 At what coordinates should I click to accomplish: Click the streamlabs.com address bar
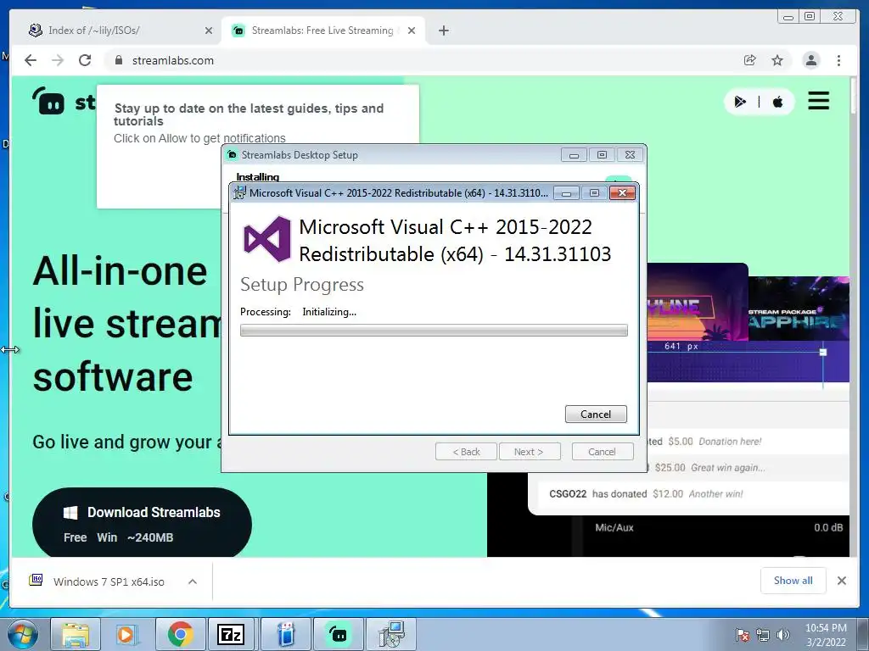421,60
